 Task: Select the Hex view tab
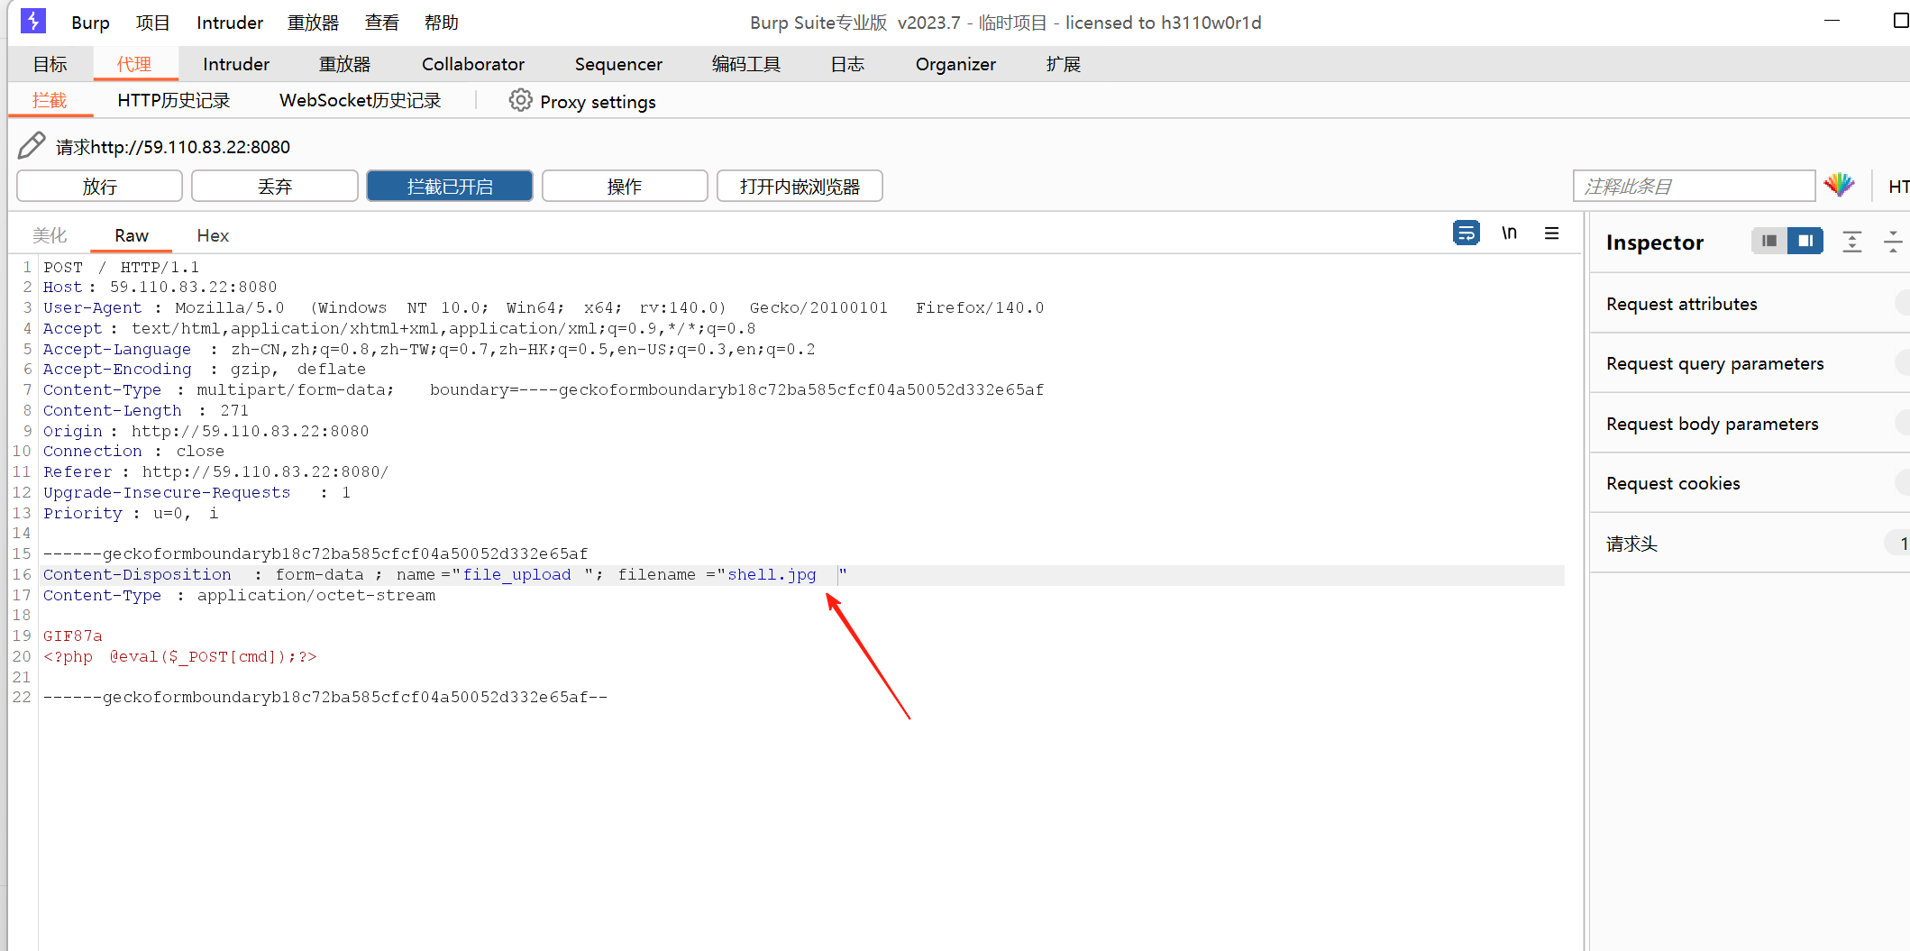pos(213,235)
